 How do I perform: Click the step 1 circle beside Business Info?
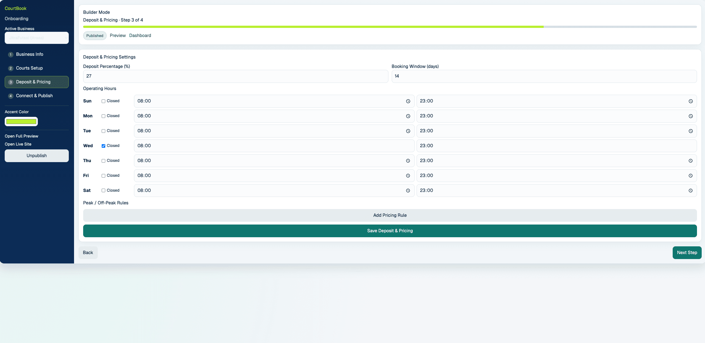(x=10, y=54)
